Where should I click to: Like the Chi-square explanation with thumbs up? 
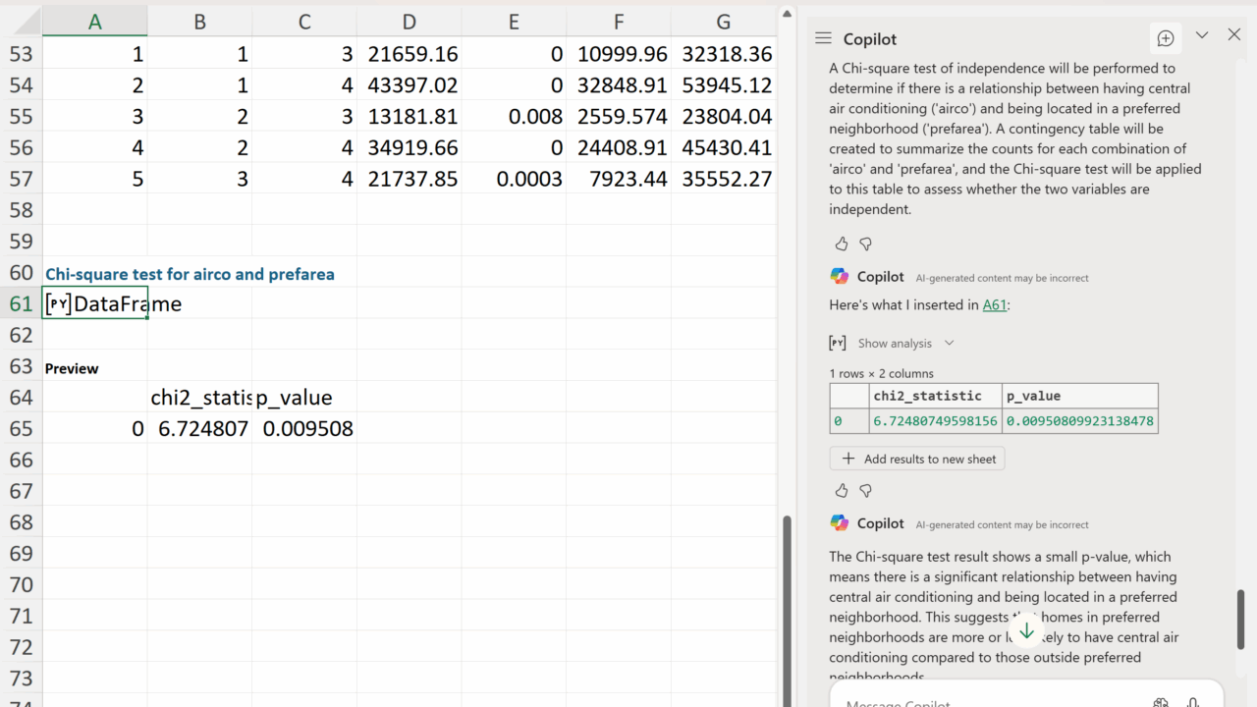click(842, 244)
